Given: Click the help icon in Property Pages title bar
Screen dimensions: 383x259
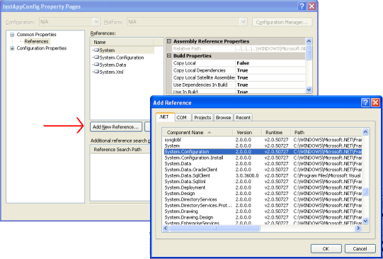Looking at the screenshot, I should click(302, 6).
